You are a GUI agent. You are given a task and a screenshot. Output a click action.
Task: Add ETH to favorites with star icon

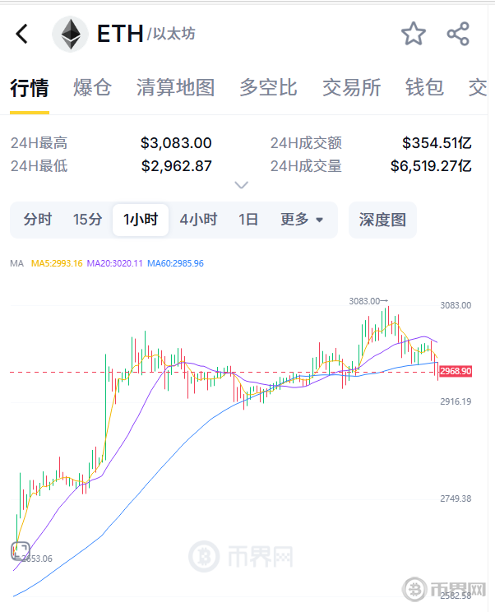[x=414, y=34]
